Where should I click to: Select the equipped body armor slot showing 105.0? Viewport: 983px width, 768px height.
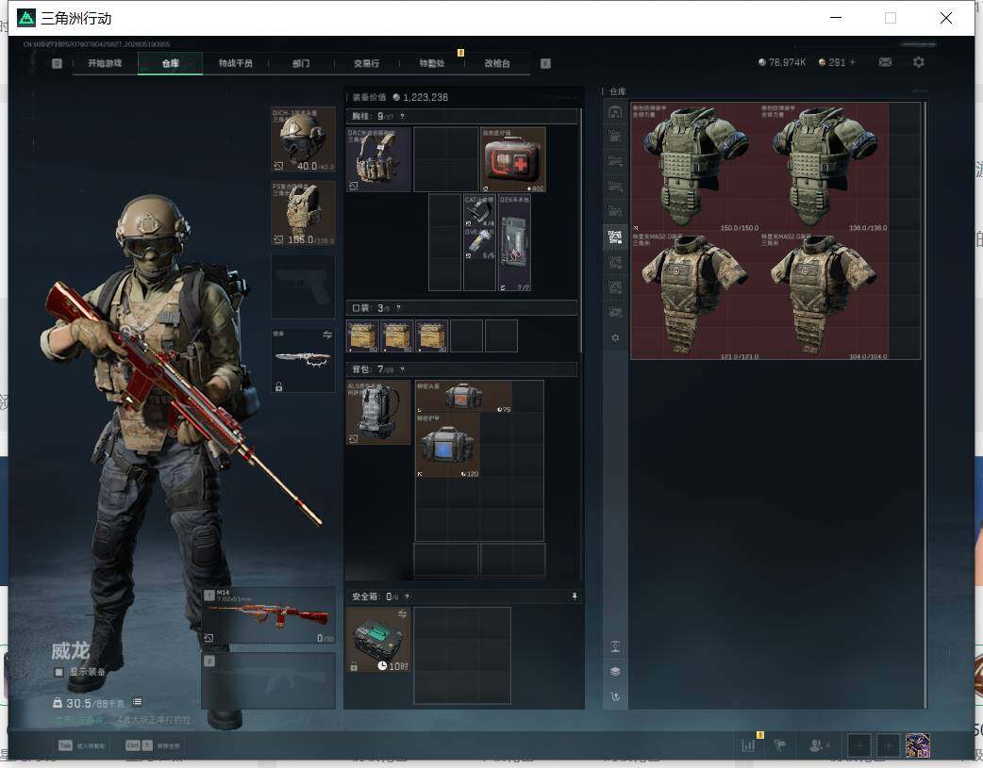pyautogui.click(x=304, y=214)
